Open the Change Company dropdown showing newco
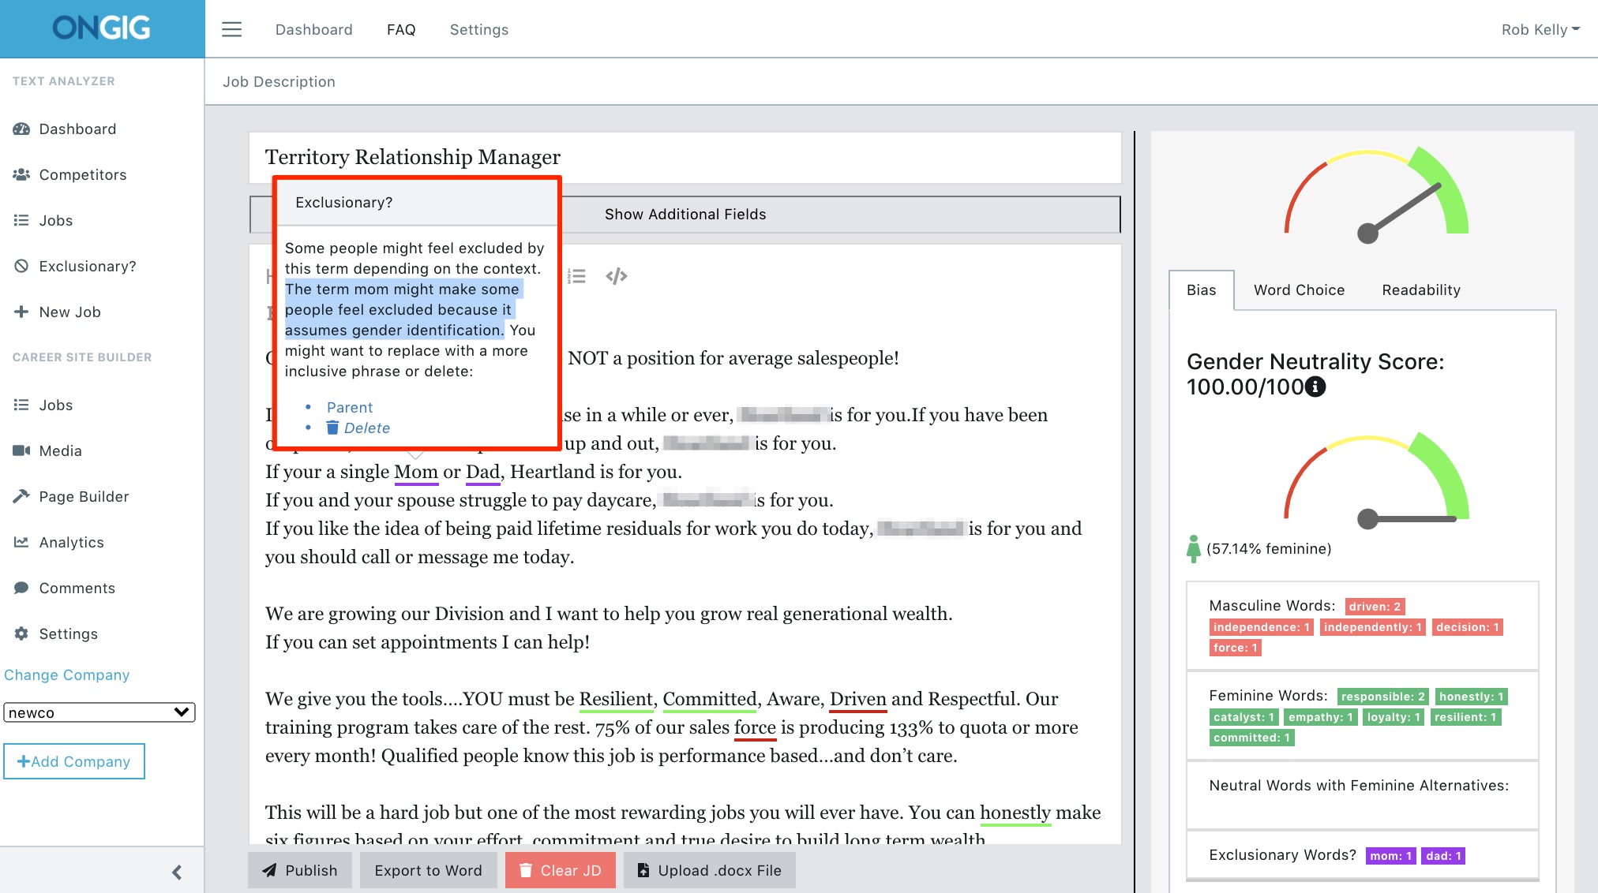 coord(99,712)
